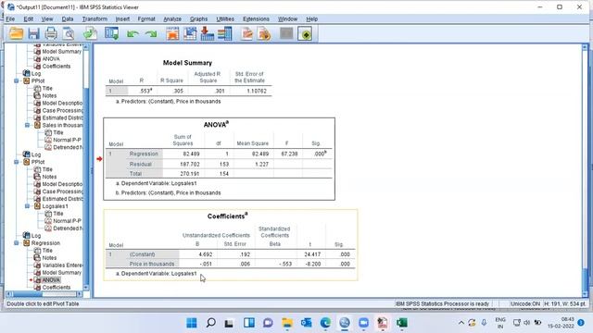
Task: Open Print Preview from the toolbar
Action: click(x=69, y=33)
